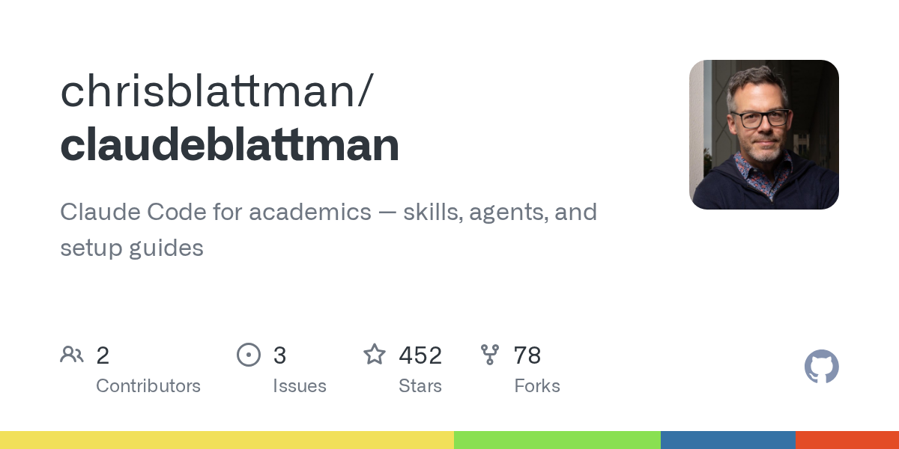Click the Forks branch icon

click(490, 355)
